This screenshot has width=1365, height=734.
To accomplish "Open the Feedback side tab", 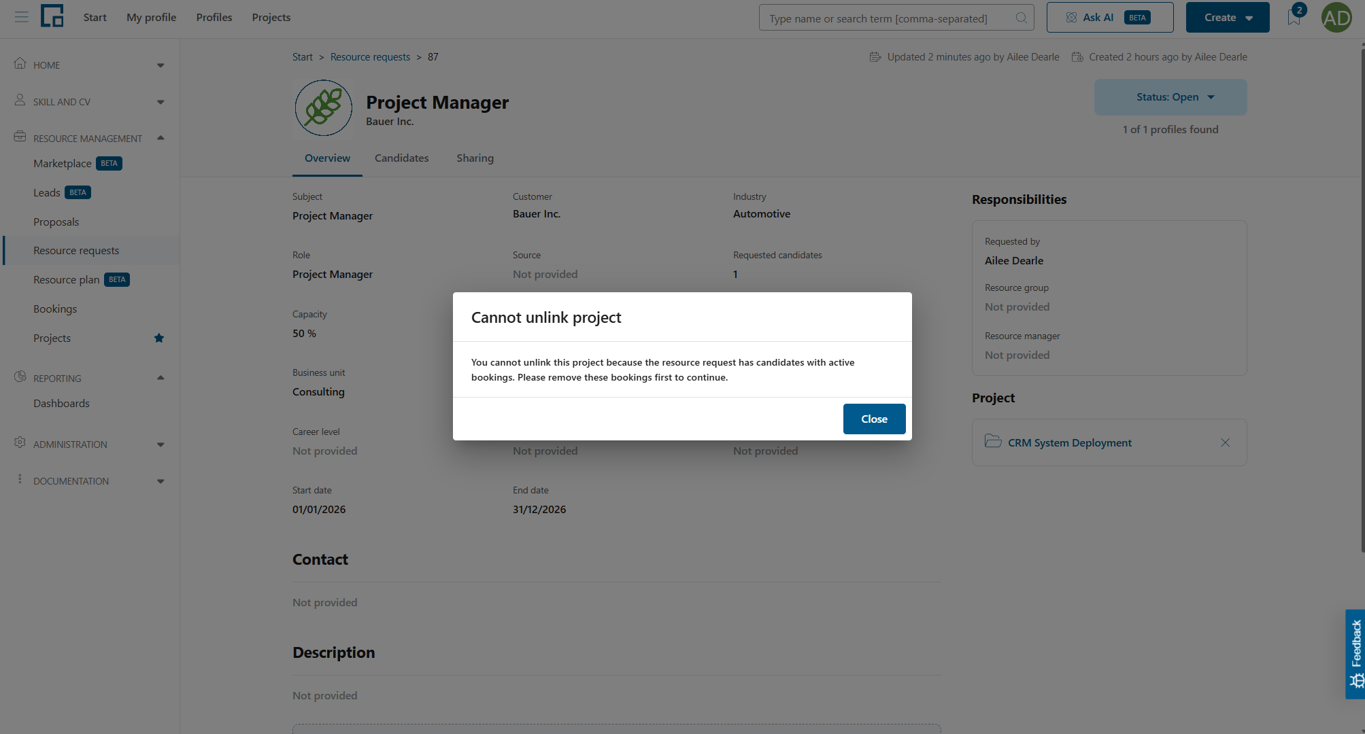I will pyautogui.click(x=1355, y=654).
